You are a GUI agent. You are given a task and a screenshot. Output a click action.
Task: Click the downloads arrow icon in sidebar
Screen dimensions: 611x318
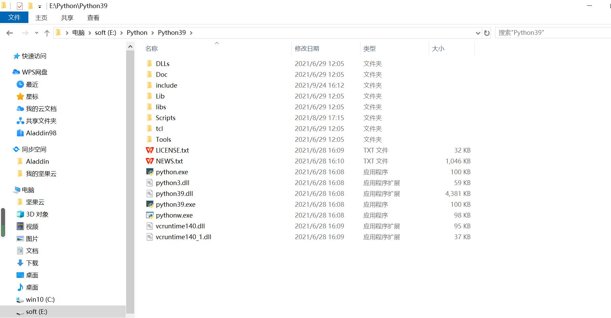[x=20, y=263]
